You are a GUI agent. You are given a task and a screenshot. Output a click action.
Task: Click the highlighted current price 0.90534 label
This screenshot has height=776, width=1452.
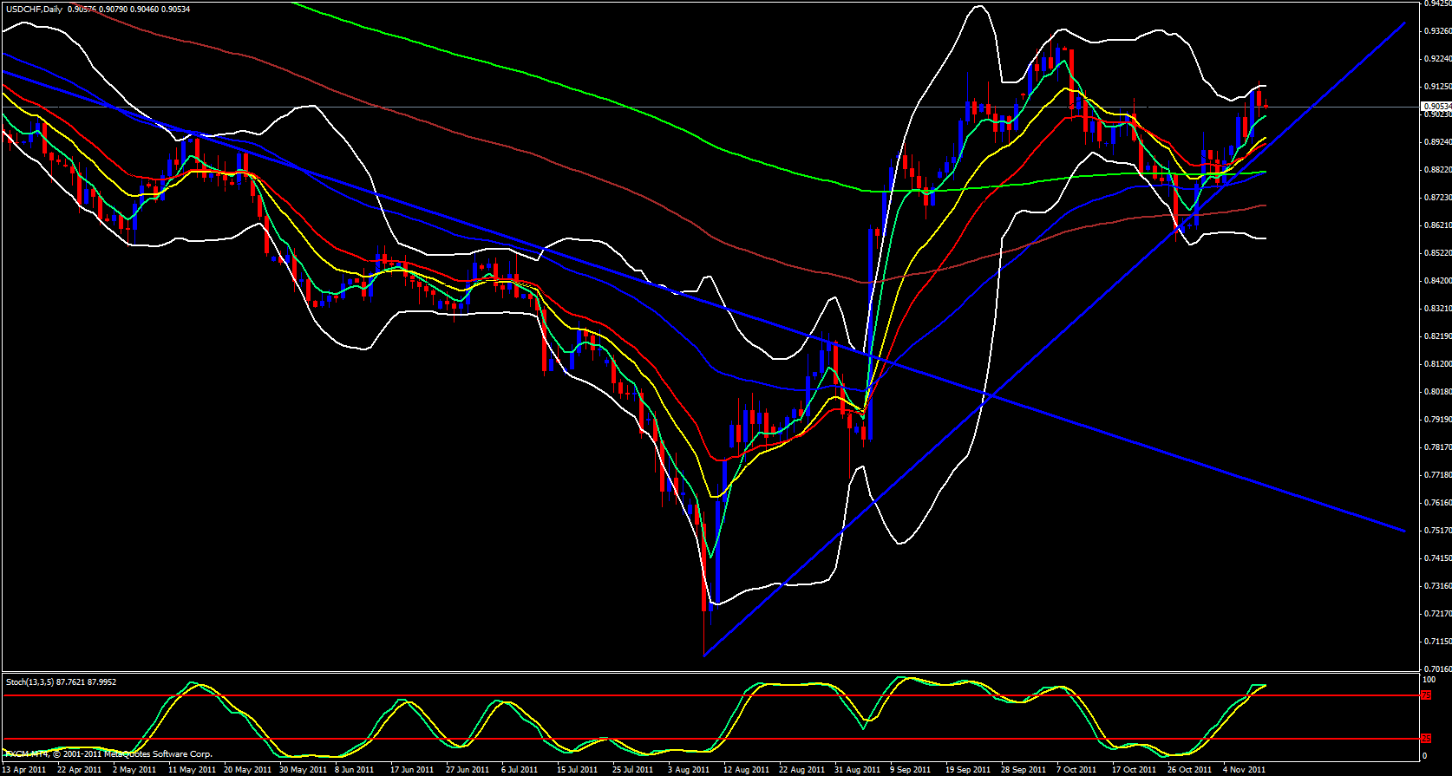point(1436,106)
